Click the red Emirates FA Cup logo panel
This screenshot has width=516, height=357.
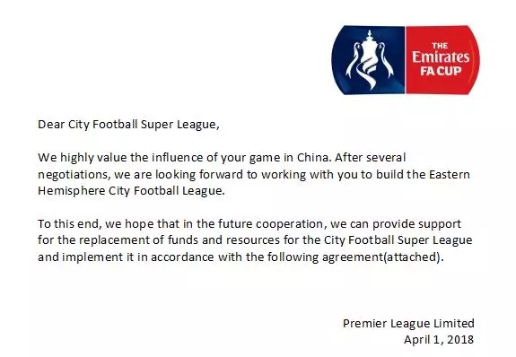click(x=442, y=60)
